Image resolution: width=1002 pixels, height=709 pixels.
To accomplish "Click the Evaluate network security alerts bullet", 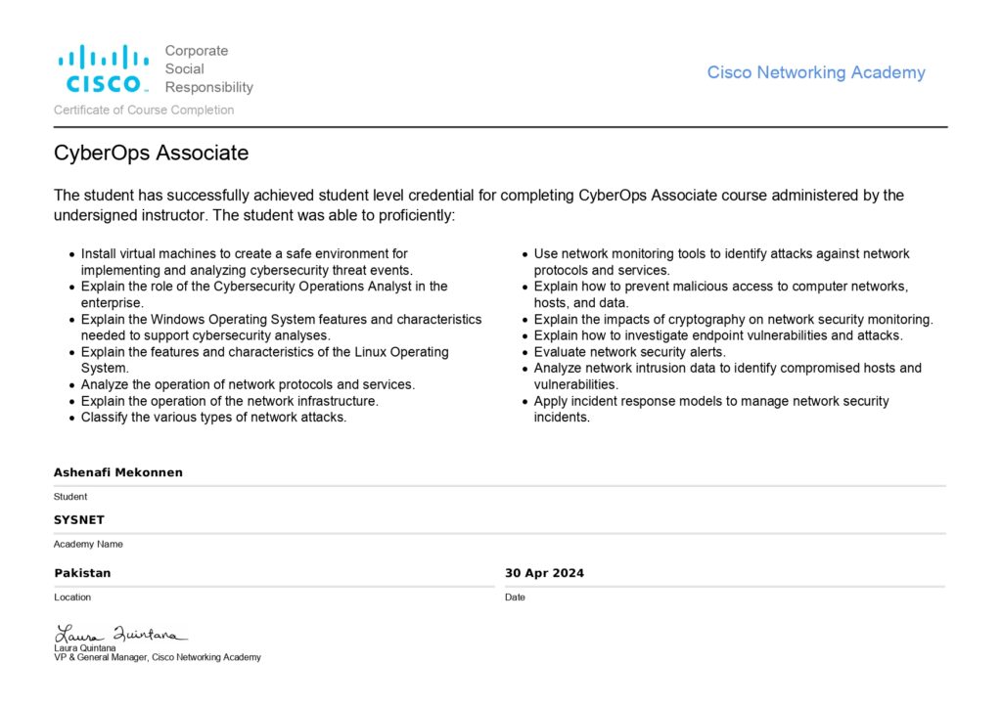I will [x=629, y=352].
